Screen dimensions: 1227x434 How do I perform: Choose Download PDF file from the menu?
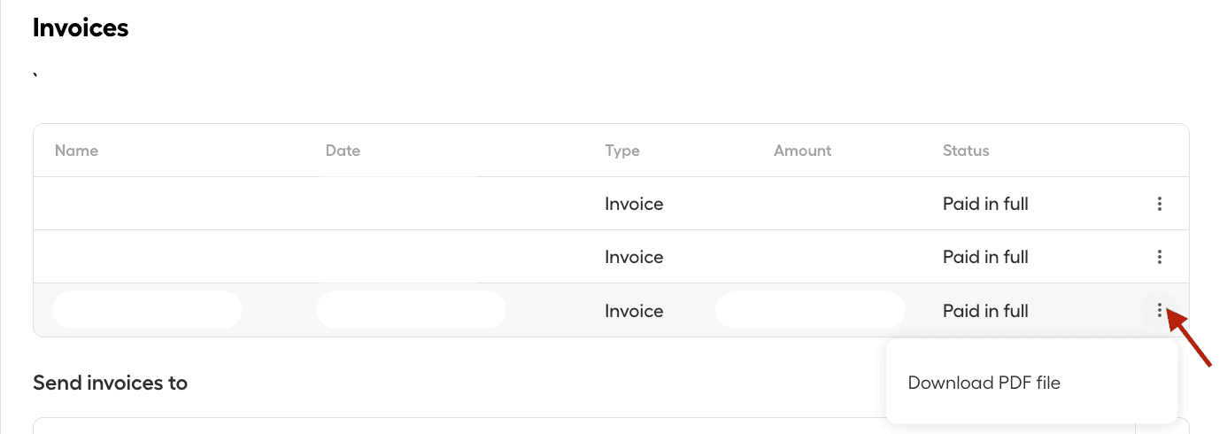point(984,383)
